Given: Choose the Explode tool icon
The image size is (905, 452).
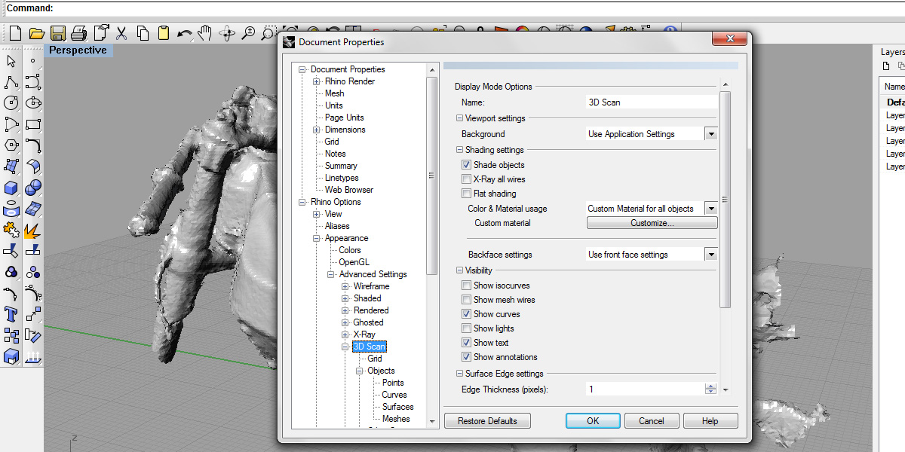Looking at the screenshot, I should (x=32, y=230).
